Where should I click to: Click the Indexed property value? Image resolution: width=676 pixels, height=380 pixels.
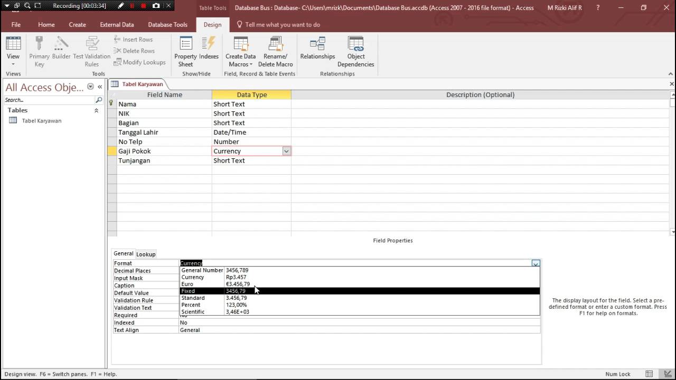[360, 322]
